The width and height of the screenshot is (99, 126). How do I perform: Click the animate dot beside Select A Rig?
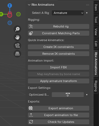87,13
